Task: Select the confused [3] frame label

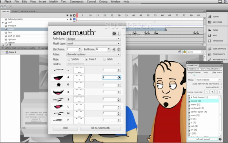Action: (197, 108)
